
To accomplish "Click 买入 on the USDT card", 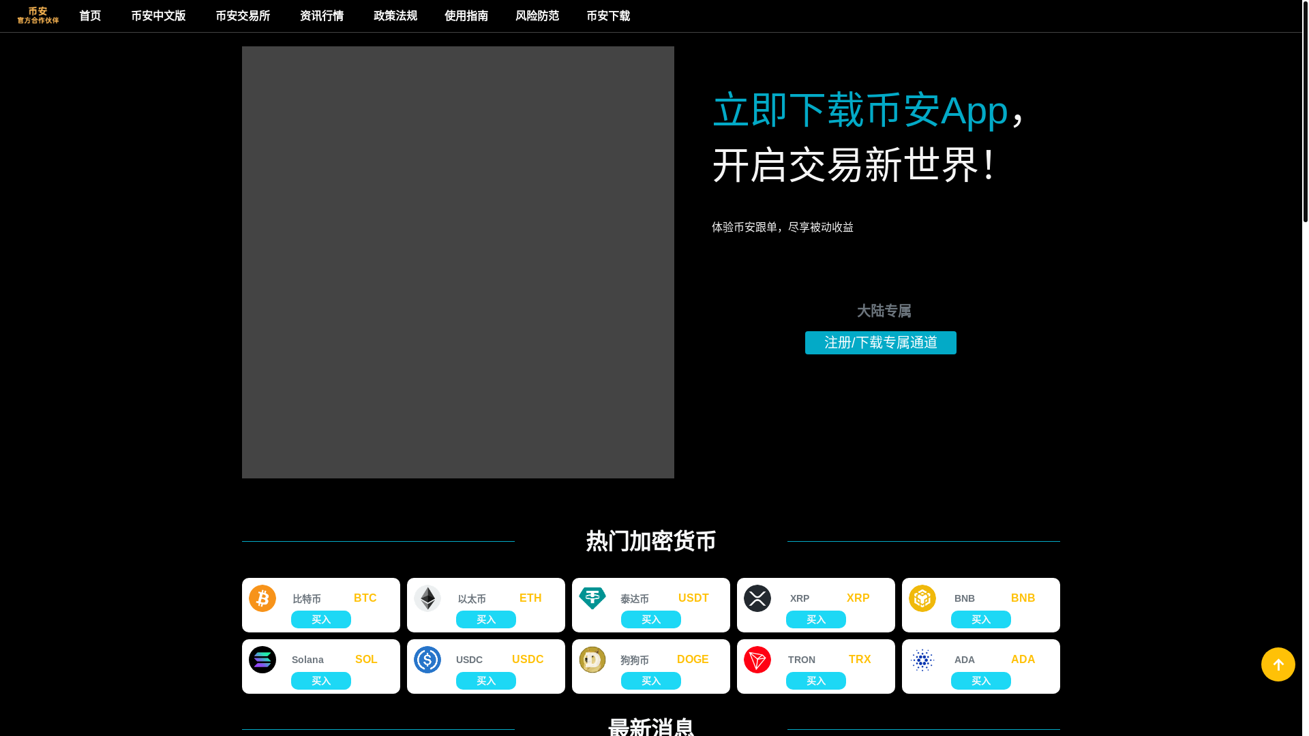I will pyautogui.click(x=651, y=619).
